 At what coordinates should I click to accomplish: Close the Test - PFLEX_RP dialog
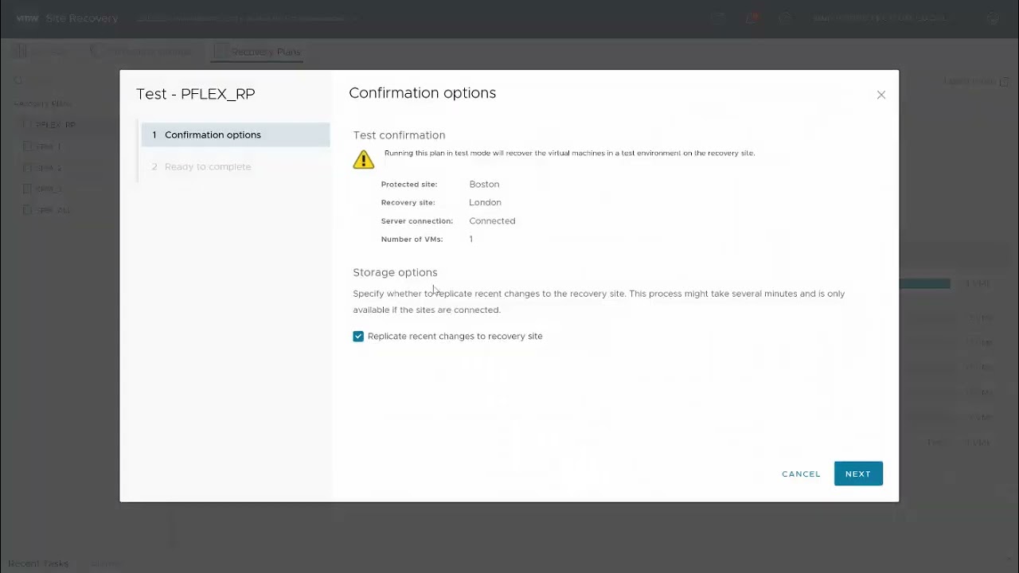pos(881,95)
